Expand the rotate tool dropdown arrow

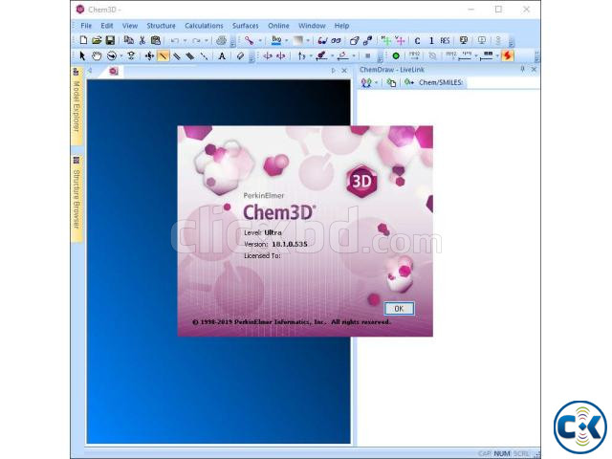pyautogui.click(x=121, y=55)
